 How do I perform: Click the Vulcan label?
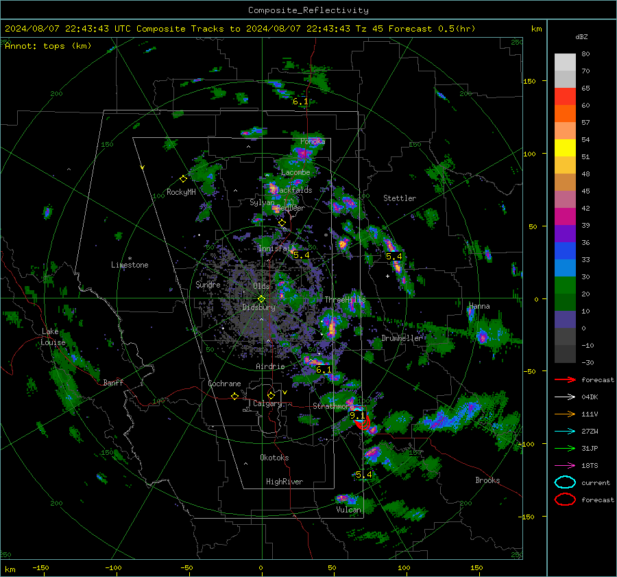(349, 510)
